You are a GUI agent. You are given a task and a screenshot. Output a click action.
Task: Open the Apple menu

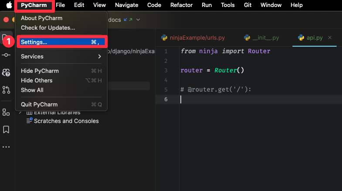pos(9,5)
